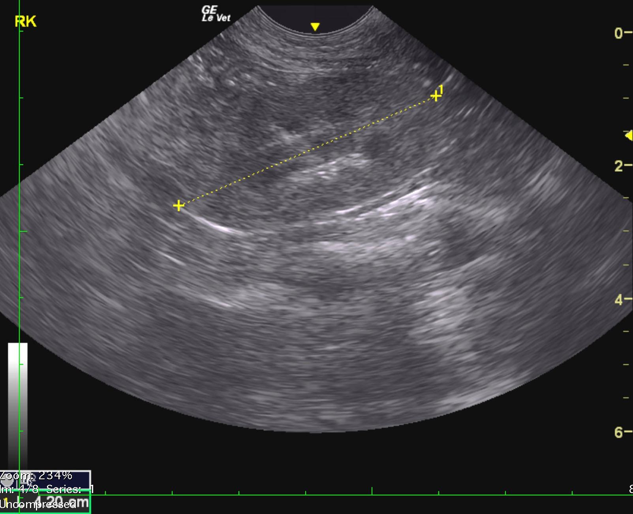Click the small icon beside the round icon
The height and width of the screenshot is (514, 633).
(x=26, y=480)
